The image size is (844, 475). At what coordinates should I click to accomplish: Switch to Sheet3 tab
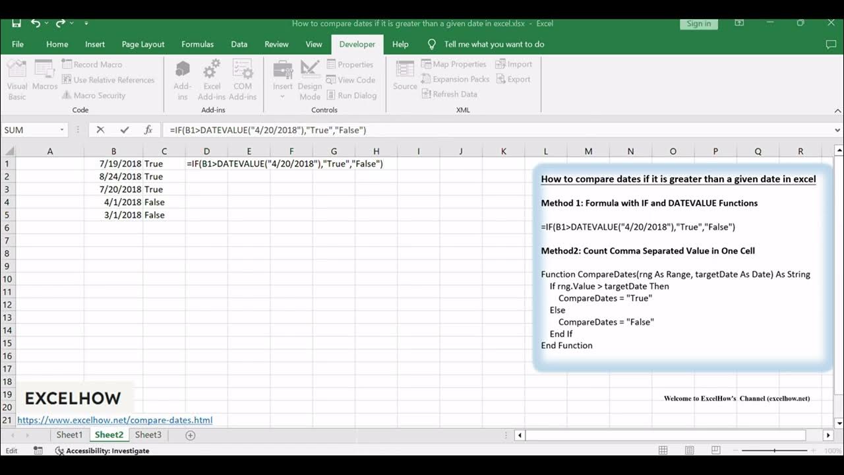148,435
